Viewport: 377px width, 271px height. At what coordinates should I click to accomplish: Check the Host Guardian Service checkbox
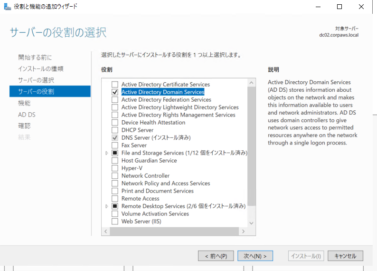[115, 160]
